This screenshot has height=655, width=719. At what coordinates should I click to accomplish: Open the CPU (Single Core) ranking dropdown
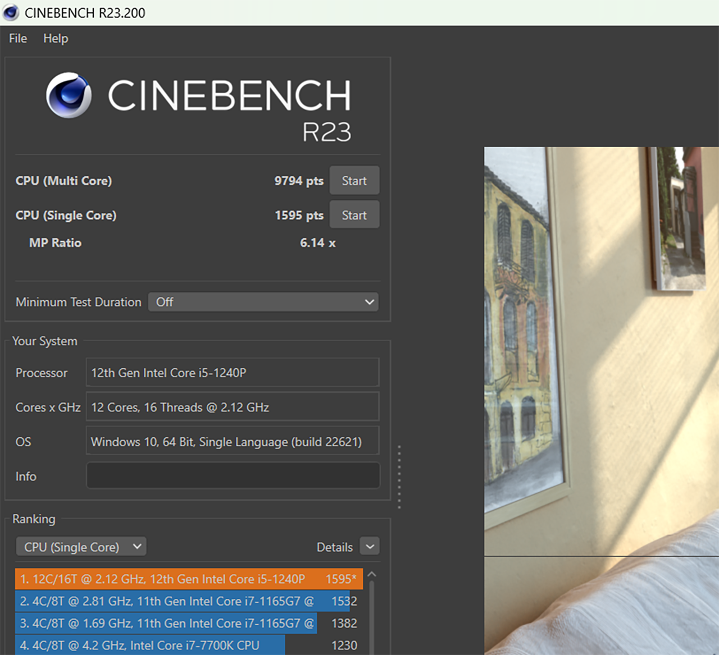[x=81, y=547]
